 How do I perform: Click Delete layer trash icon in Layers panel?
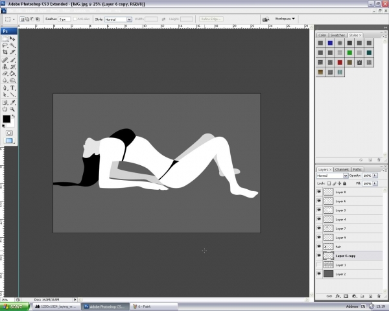(379, 296)
